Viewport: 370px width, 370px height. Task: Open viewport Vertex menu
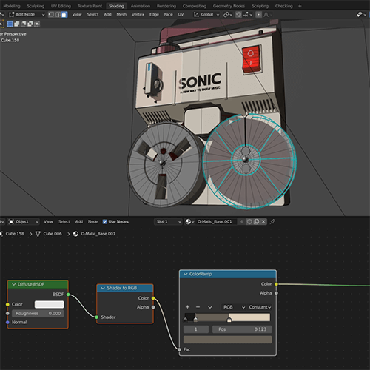pyautogui.click(x=138, y=15)
